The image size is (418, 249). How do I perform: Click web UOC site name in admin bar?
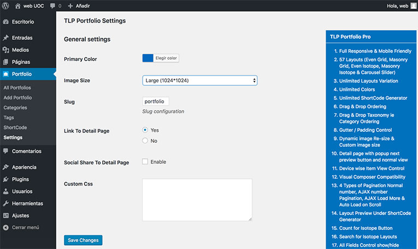point(33,6)
